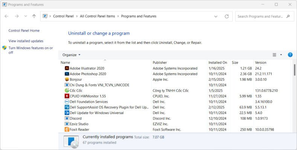The image size is (297, 150).
Task: Click the search magnifier icon
Action: point(288,16)
